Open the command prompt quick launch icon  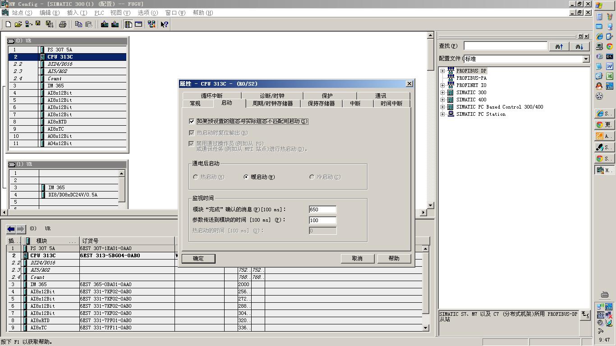(x=609, y=56)
